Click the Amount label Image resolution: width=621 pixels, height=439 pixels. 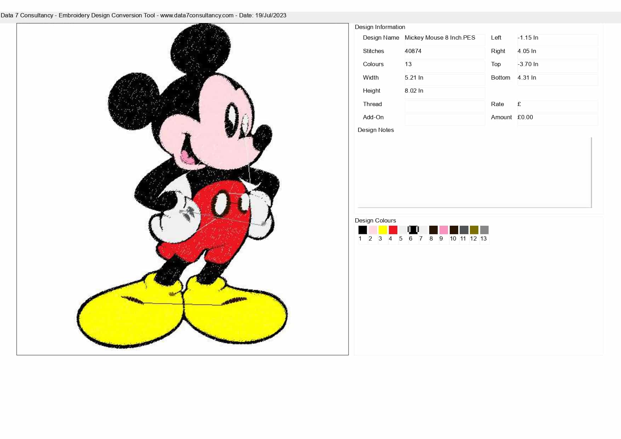tap(501, 117)
